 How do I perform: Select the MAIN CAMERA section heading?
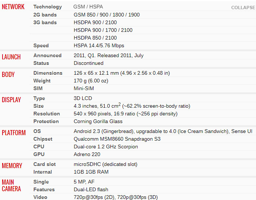pos(11,185)
